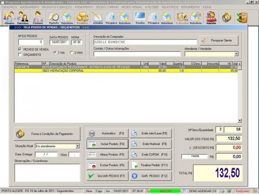The image size is (259, 194).
Task: Click the icon left of DEMO AGENDAR 2.0
Action: (185, 191)
